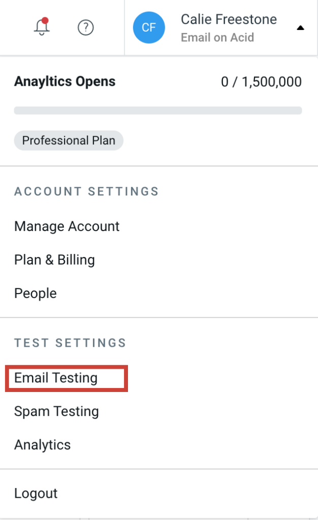Click the 0 / 1,500,000 usage counter
The width and height of the screenshot is (318, 520).
[x=261, y=81]
